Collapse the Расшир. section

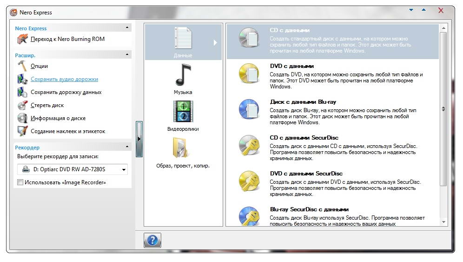click(x=127, y=54)
